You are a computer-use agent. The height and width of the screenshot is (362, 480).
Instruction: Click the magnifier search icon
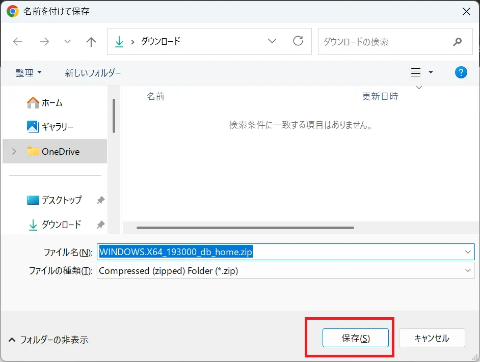point(458,42)
